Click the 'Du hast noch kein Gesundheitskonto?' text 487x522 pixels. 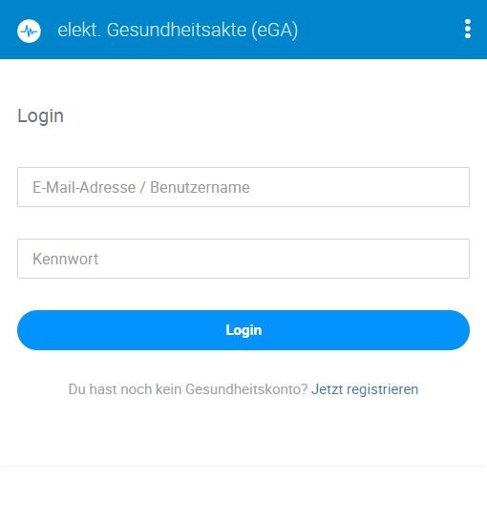[187, 389]
